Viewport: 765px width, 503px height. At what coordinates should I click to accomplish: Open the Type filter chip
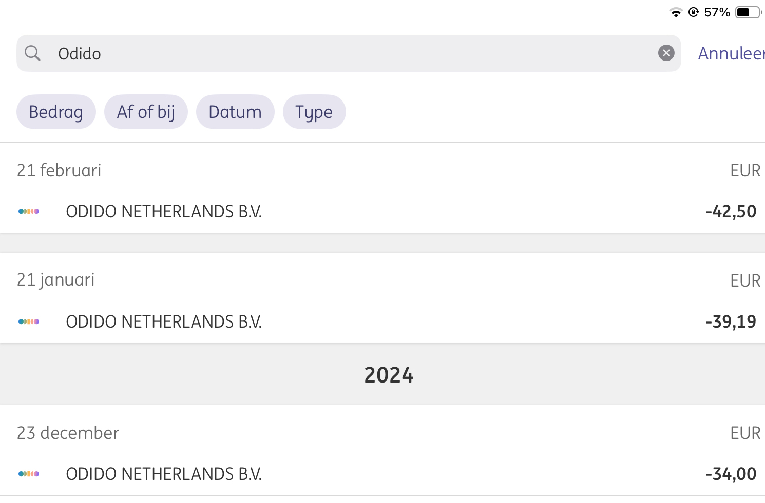pos(314,112)
